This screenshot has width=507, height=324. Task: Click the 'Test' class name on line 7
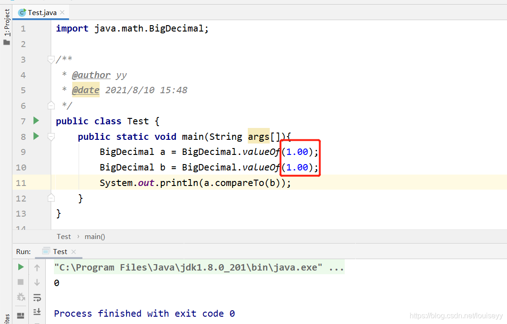click(x=138, y=121)
